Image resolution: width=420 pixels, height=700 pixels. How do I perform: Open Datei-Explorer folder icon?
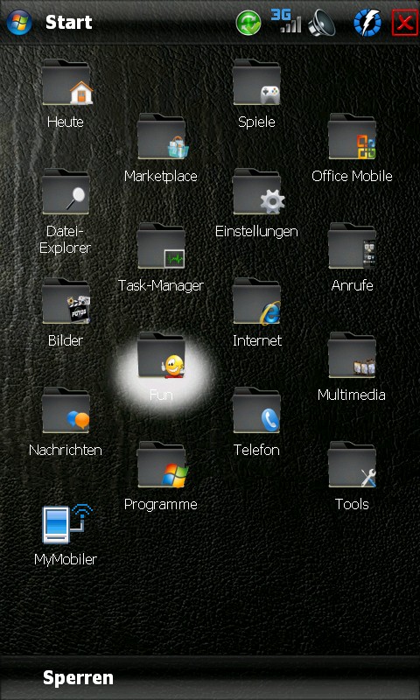(x=66, y=192)
